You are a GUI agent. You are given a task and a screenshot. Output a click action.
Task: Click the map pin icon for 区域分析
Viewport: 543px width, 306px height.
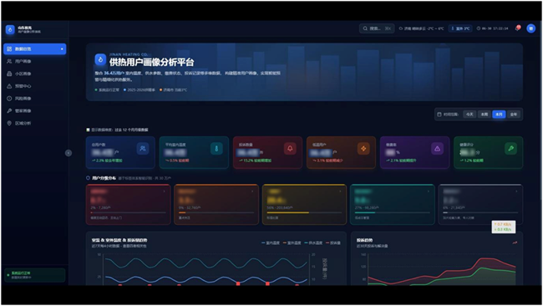coord(9,123)
